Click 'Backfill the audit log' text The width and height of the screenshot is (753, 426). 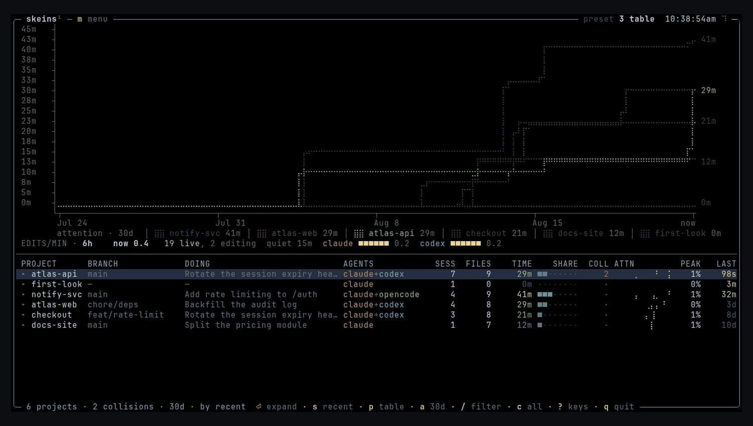[x=241, y=305]
